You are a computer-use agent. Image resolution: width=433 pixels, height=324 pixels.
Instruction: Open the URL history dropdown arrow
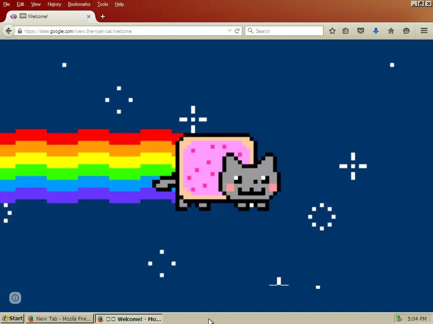coord(230,31)
